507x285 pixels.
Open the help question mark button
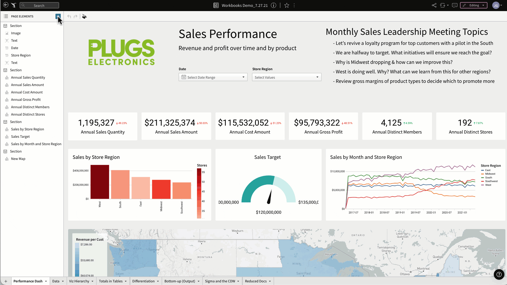click(499, 274)
